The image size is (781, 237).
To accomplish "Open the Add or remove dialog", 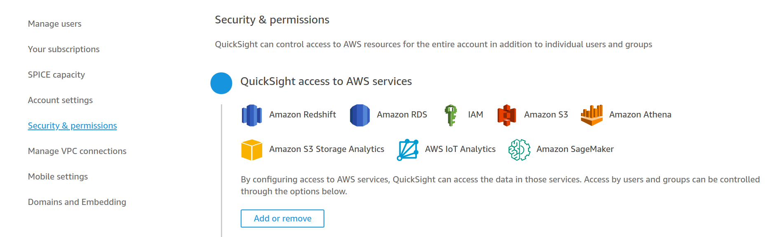I will point(282,218).
